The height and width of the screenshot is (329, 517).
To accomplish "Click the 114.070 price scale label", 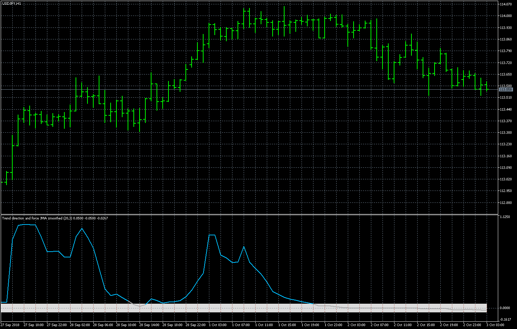I will [505, 4].
